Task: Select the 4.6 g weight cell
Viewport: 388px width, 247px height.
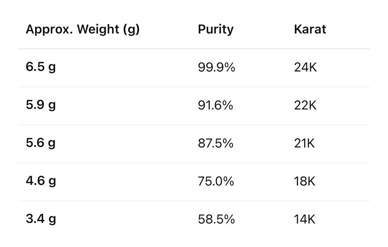Action: (x=41, y=181)
